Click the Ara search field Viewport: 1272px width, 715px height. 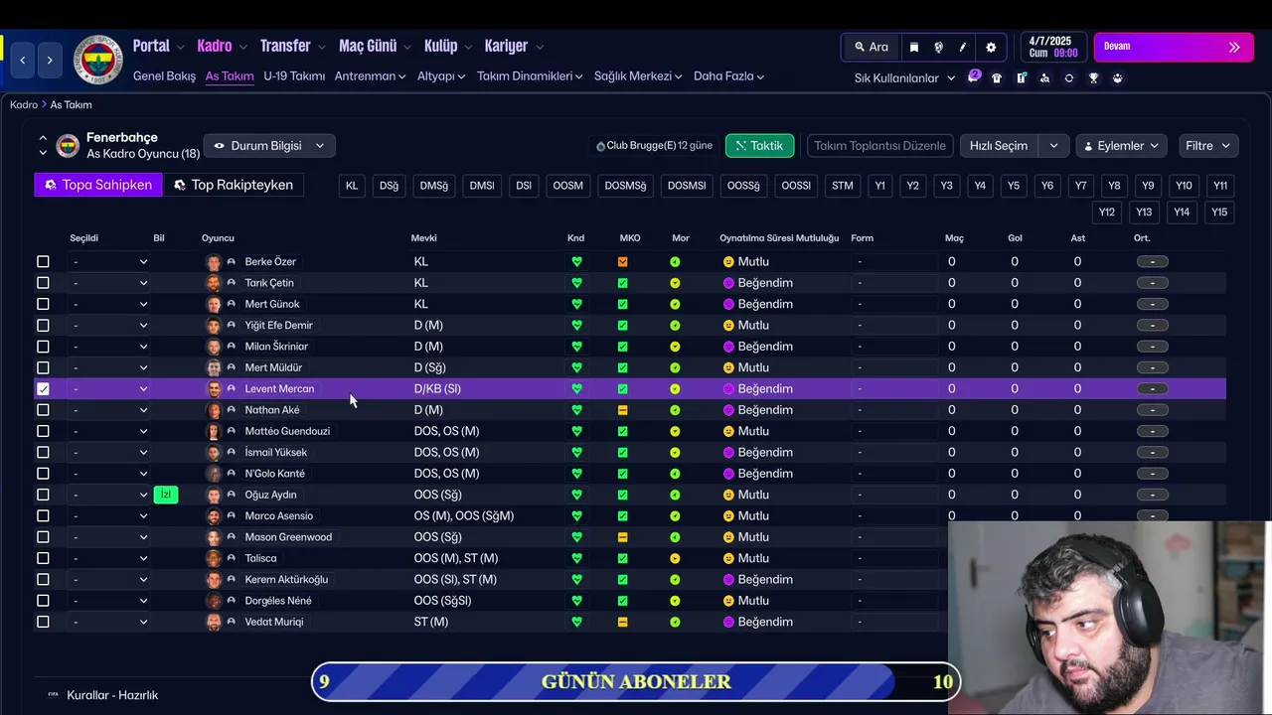[x=871, y=47]
